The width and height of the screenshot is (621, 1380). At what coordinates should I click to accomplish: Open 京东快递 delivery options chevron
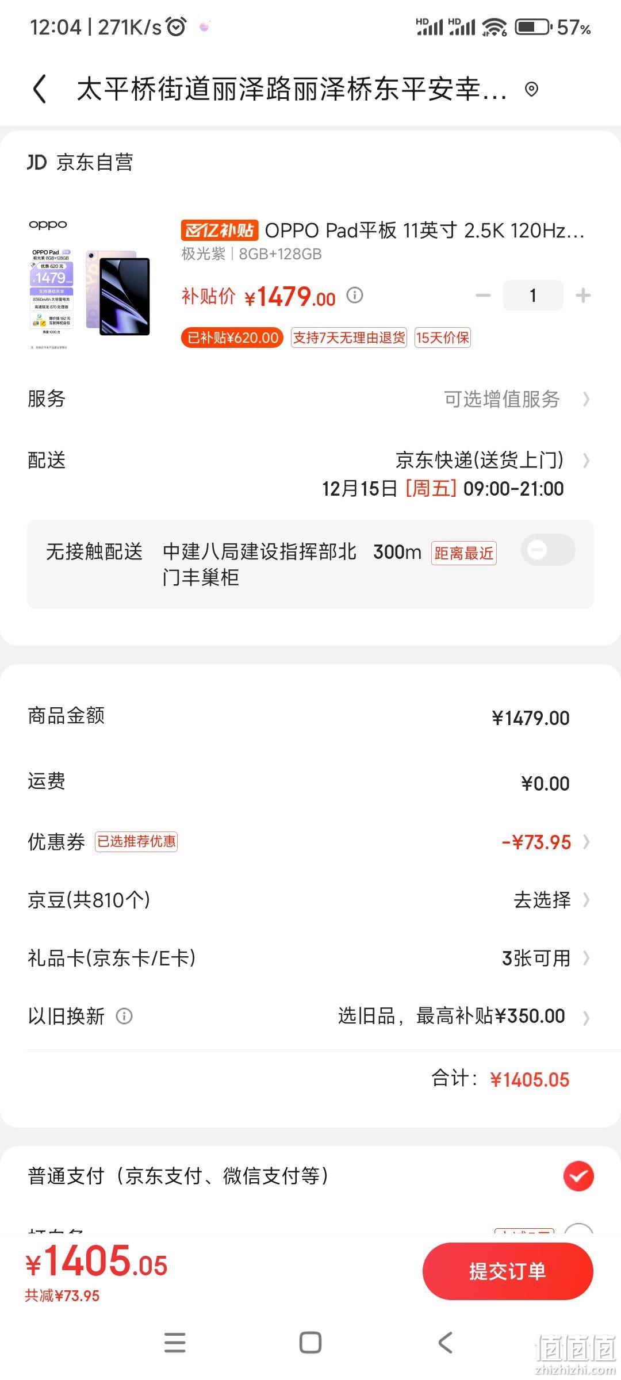pos(586,460)
